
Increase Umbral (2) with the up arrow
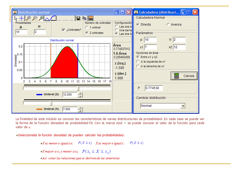coord(80,93)
